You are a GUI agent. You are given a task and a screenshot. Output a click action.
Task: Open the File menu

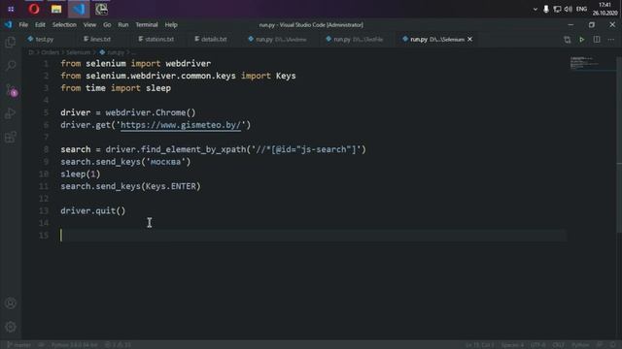click(x=23, y=24)
